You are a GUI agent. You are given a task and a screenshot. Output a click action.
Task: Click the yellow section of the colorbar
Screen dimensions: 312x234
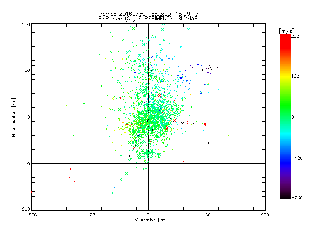click(x=285, y=76)
